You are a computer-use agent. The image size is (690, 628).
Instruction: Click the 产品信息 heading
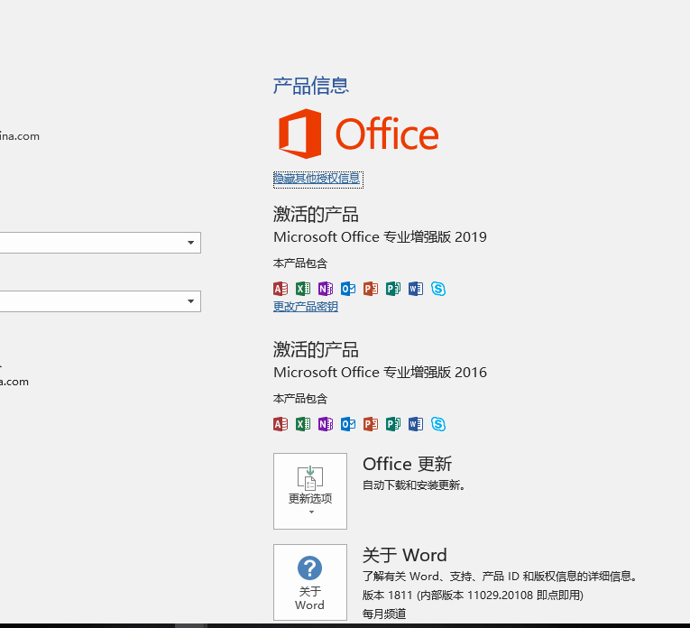[310, 86]
